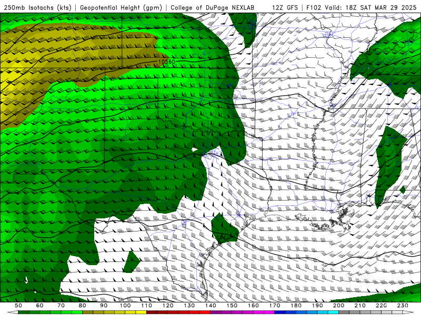Click the 'College of DuPage NEXLAB' label

pyautogui.click(x=213, y=7)
